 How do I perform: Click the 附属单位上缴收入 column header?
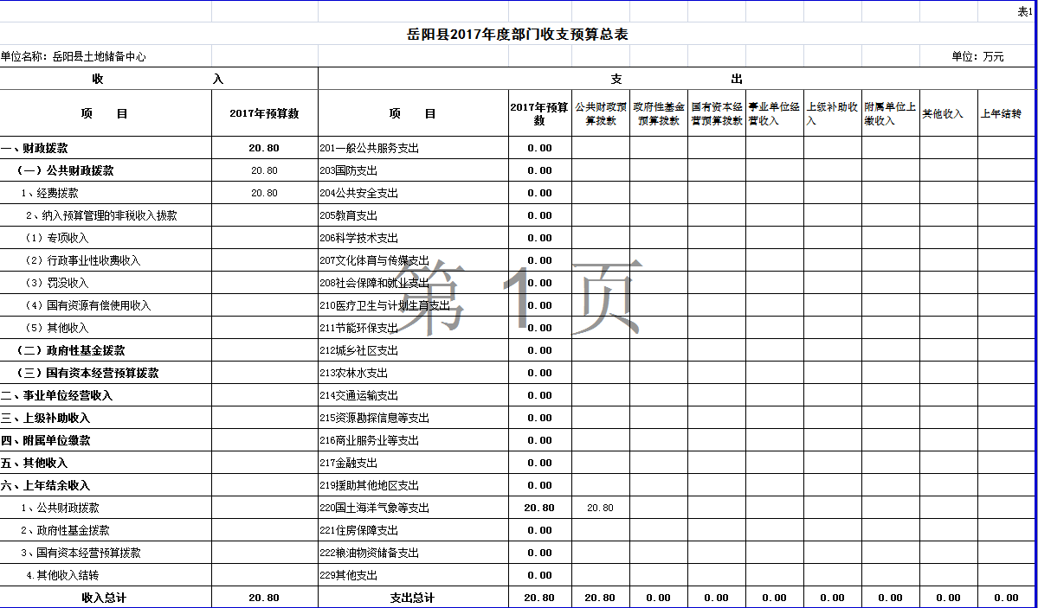pyautogui.click(x=890, y=113)
